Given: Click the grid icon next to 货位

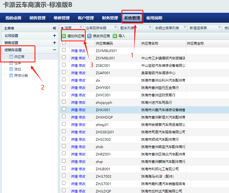Looking at the screenshot, I should [x=11, y=69].
